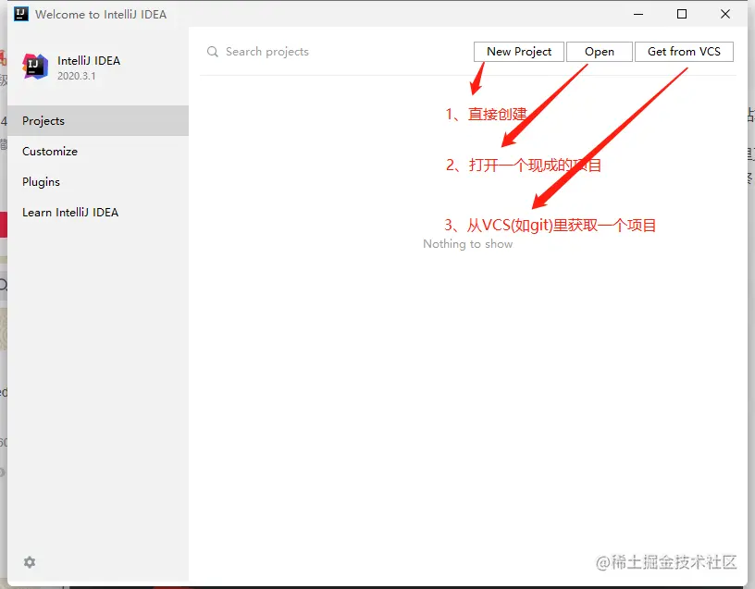The image size is (755, 589).
Task: Click the IntelliJ IDEA logo icon
Action: click(35, 67)
